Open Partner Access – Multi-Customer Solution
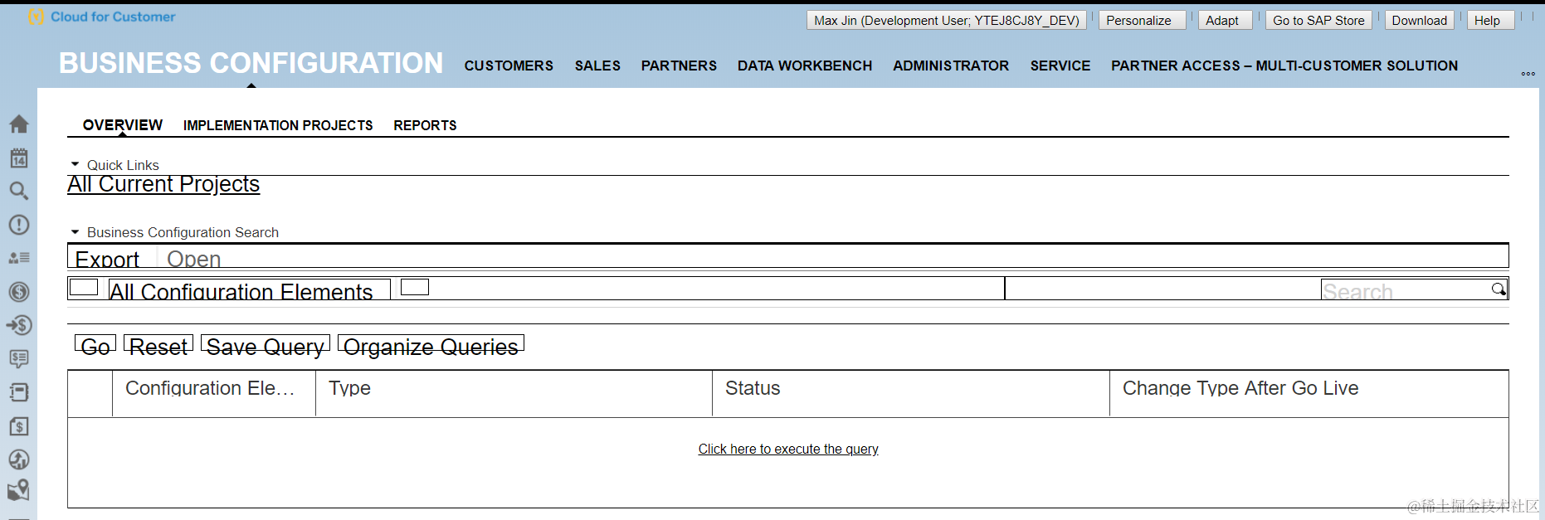 point(1284,66)
